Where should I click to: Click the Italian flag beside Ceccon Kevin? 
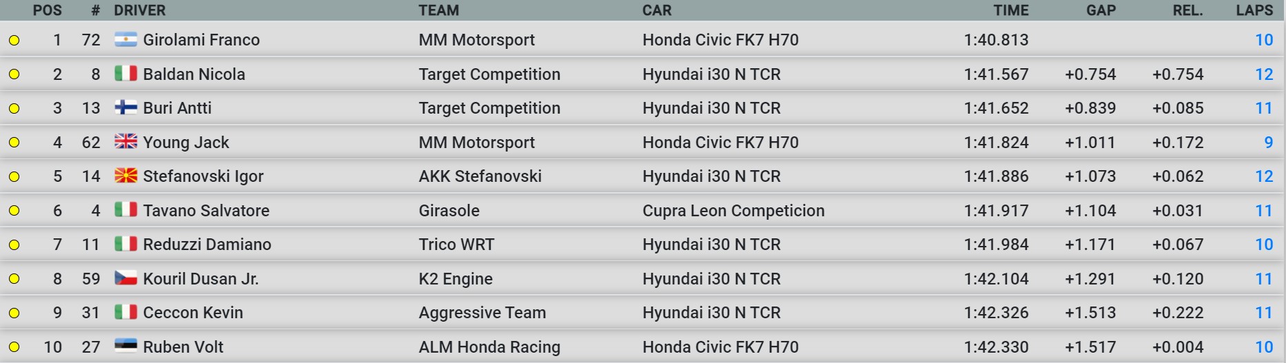[x=125, y=312]
